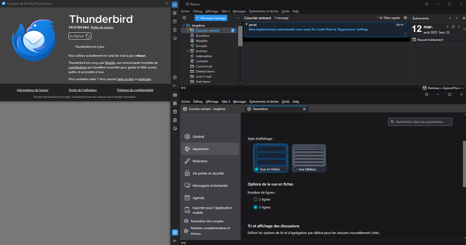Expand the Archives folder
This screenshot has width=466, height=245.
pos(188,51)
